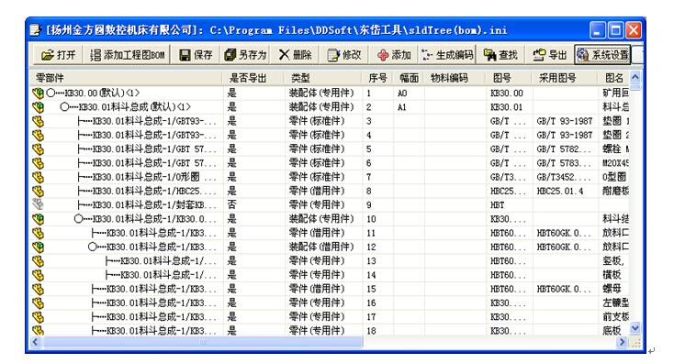Image resolution: width=674 pixels, height=363 pixels.
Task: Minimize the sldTree(bom).ini window
Action: click(x=597, y=30)
